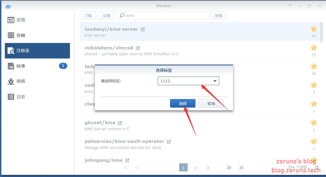Jump to last page arrow
This screenshot has height=177, width=326.
[241, 168]
